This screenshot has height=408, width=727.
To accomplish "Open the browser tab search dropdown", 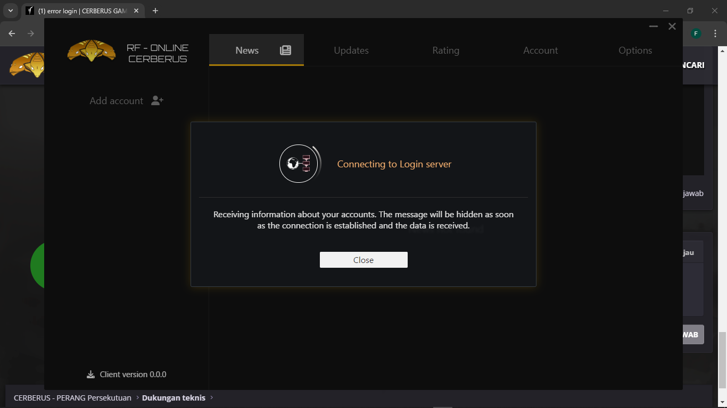I will [x=10, y=11].
